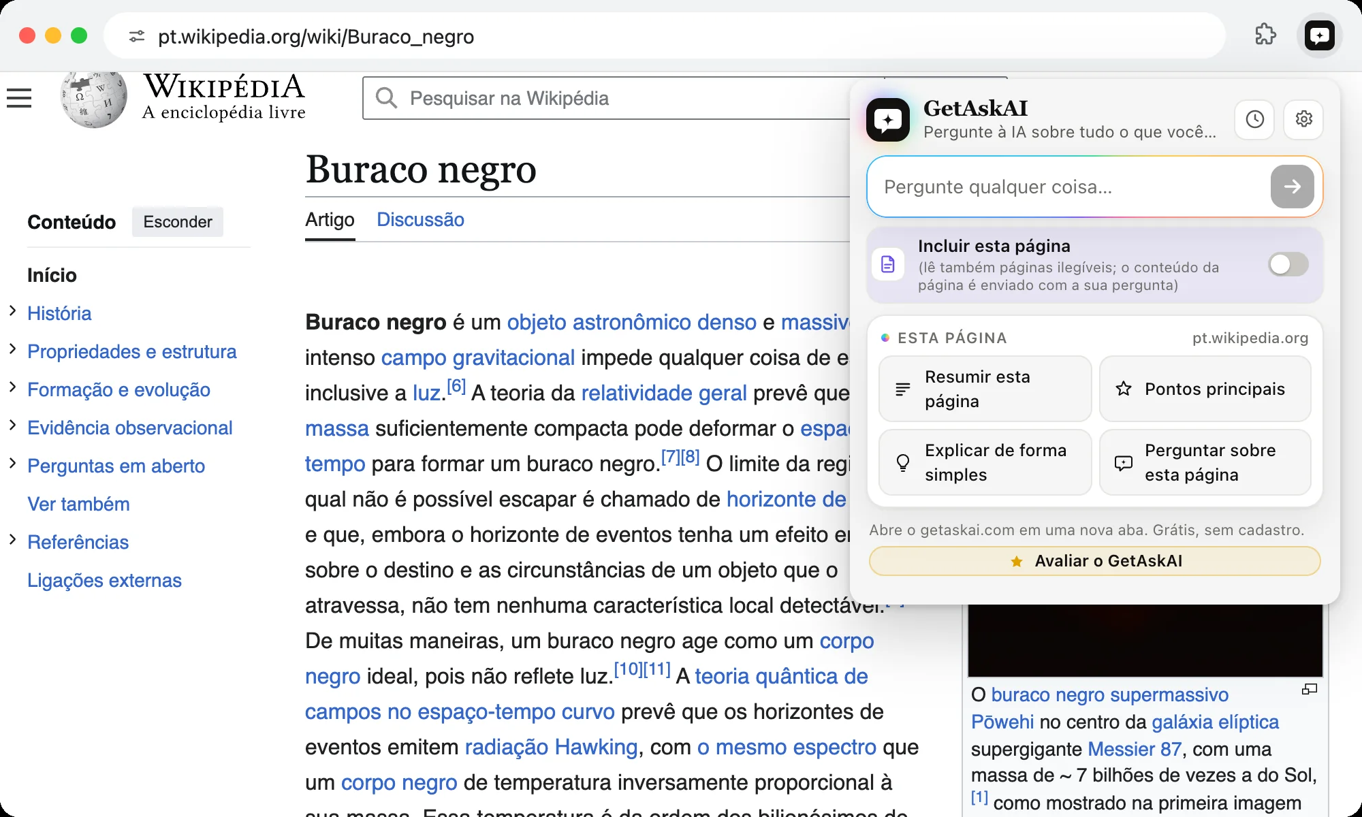
Task: Submit question with arrow send button
Action: (1292, 187)
